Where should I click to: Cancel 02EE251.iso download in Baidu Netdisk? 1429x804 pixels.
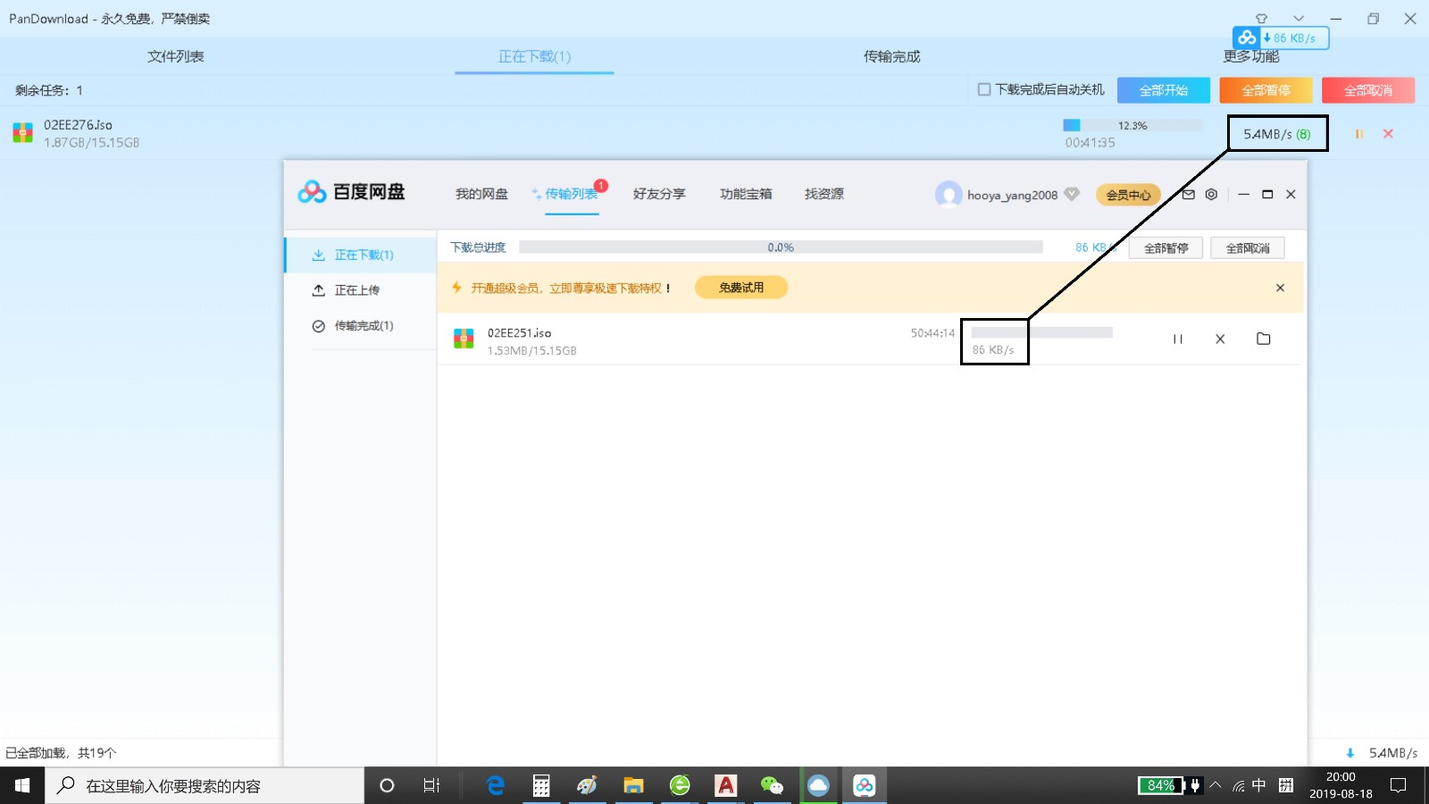(x=1220, y=339)
